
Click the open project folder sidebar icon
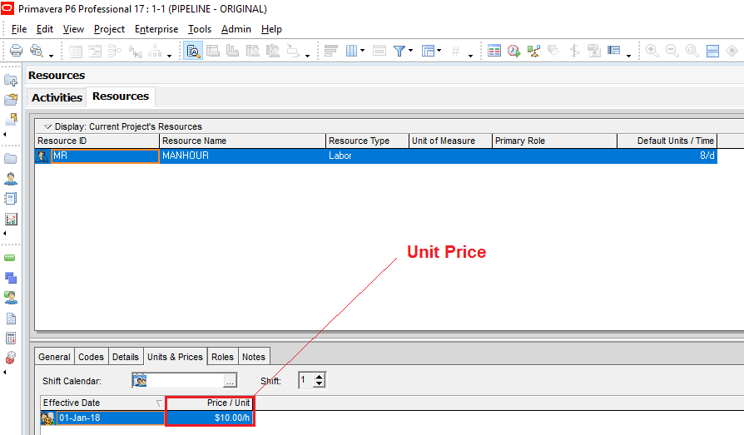coord(11,99)
